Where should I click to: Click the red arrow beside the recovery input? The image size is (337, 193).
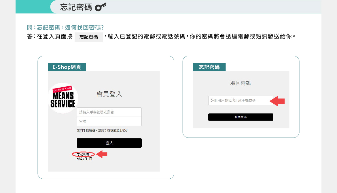pyautogui.click(x=277, y=101)
